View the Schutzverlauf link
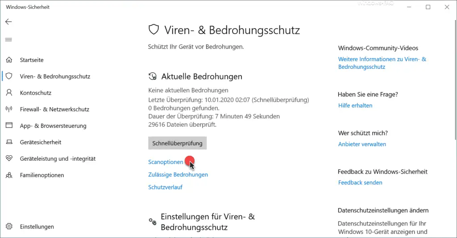 (x=165, y=187)
